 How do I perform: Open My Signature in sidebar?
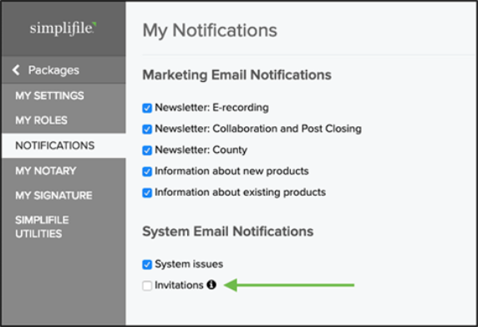pyautogui.click(x=64, y=195)
